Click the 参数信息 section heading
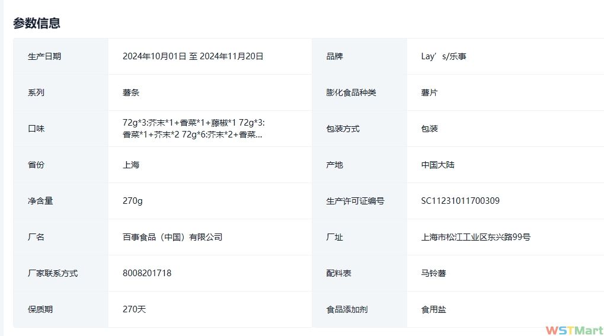This screenshot has height=336, width=604. [x=37, y=23]
